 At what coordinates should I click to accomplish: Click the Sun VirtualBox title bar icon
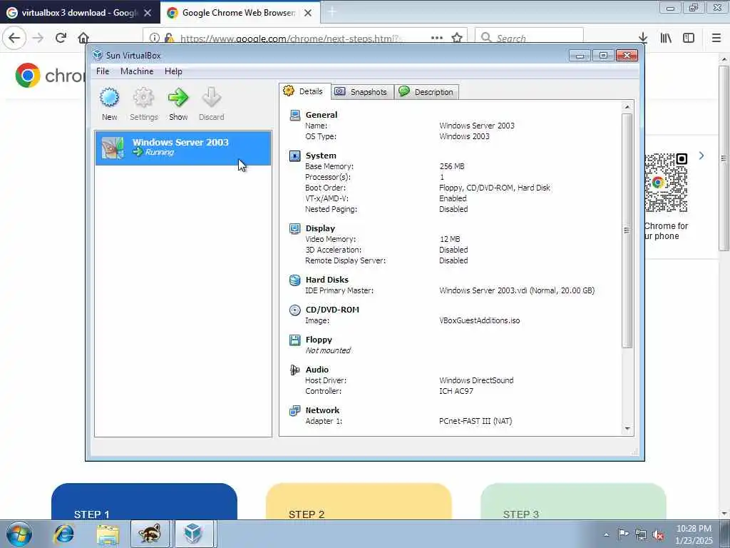coord(97,55)
